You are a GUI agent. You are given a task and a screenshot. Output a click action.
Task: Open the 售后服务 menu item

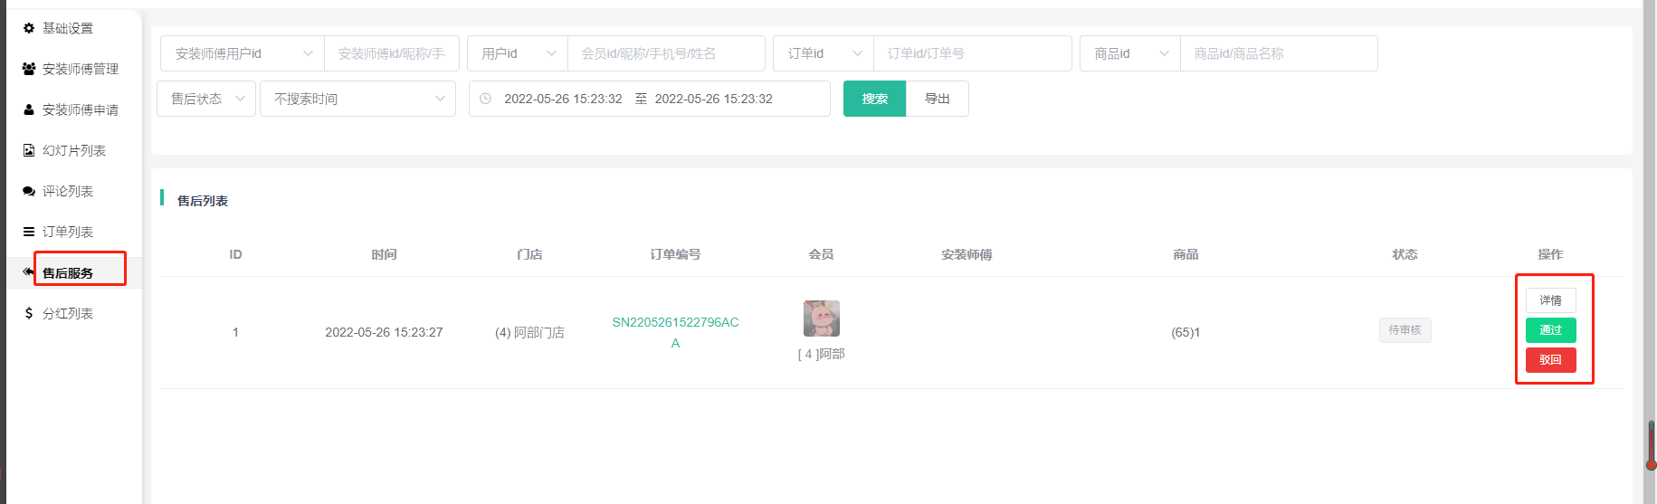pos(68,272)
